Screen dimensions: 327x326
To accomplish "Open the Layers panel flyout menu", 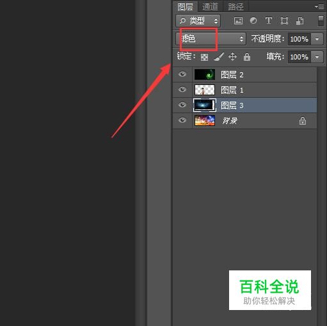I will coord(319,7).
